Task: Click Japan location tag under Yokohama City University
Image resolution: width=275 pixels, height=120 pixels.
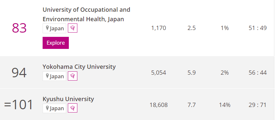Action: pos(54,76)
